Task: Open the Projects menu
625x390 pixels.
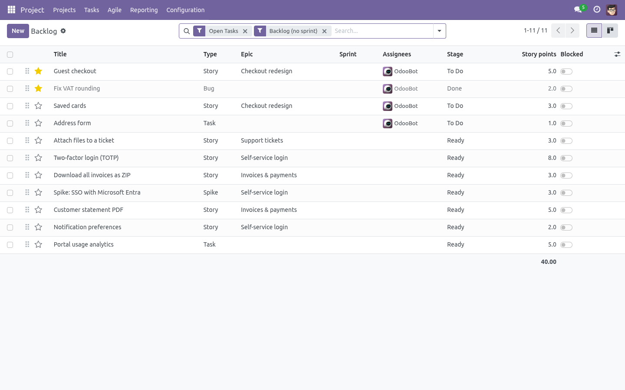Action: pyautogui.click(x=64, y=10)
